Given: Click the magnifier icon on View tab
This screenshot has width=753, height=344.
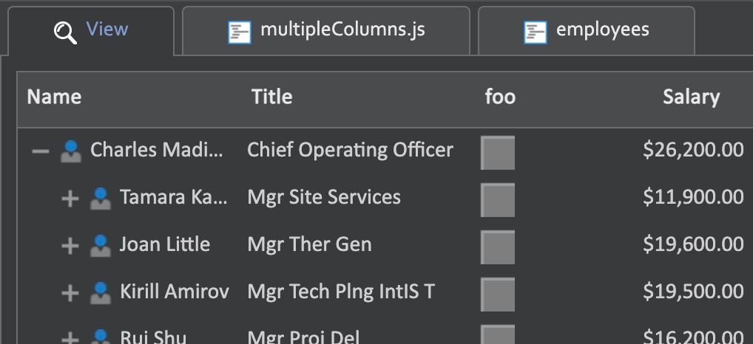Looking at the screenshot, I should [65, 32].
